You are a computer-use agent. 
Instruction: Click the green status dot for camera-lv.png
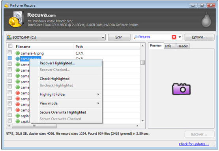(x=18, y=53)
